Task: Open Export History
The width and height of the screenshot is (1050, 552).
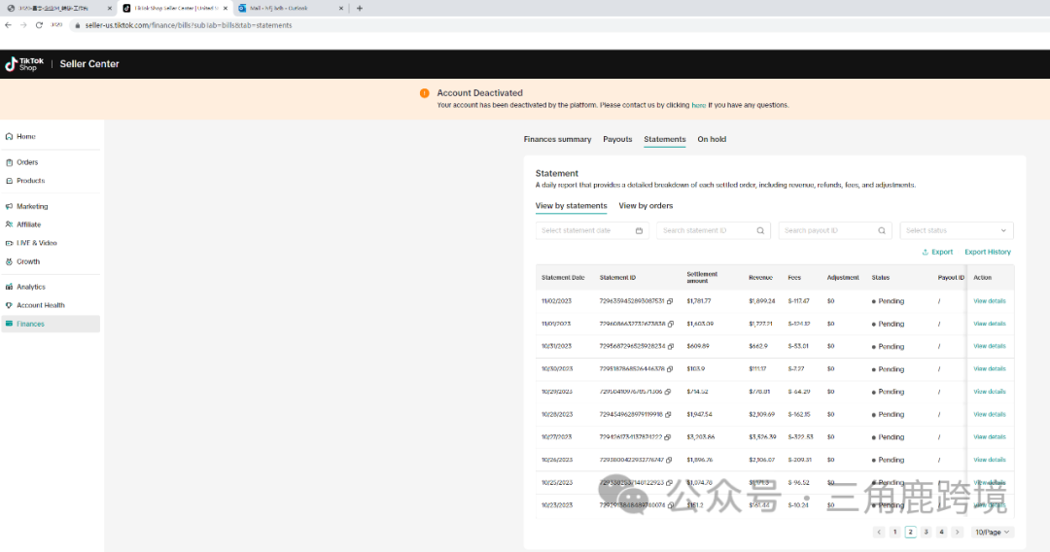Action: click(x=988, y=253)
